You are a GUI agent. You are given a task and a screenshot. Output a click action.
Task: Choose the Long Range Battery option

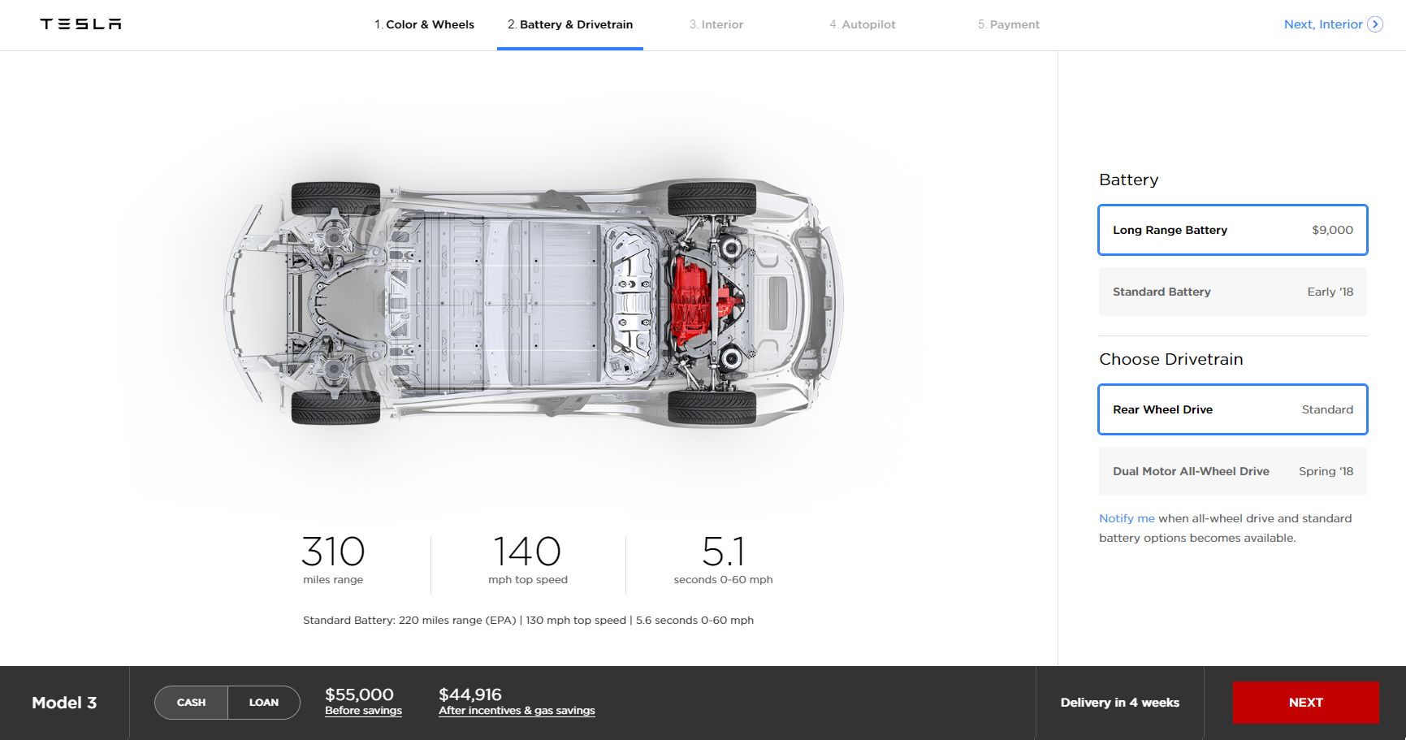pyautogui.click(x=1233, y=230)
